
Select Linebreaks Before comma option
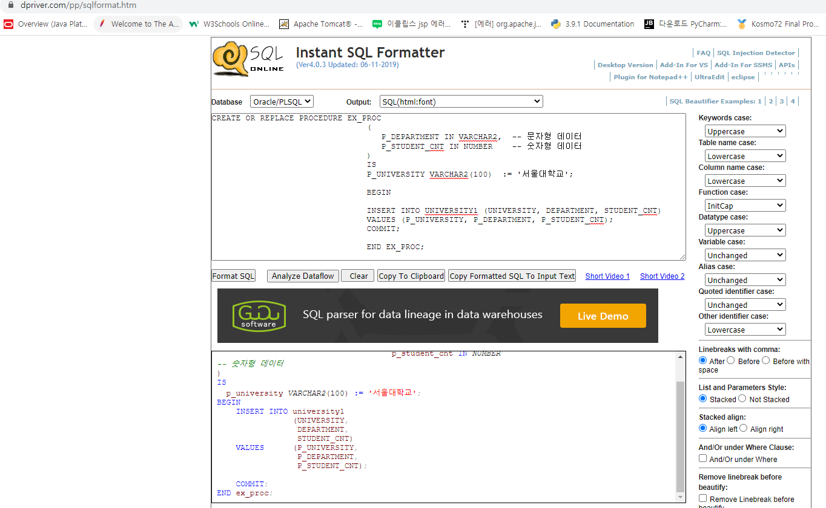pos(731,360)
